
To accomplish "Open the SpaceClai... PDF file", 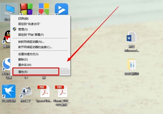I will 44,91.
